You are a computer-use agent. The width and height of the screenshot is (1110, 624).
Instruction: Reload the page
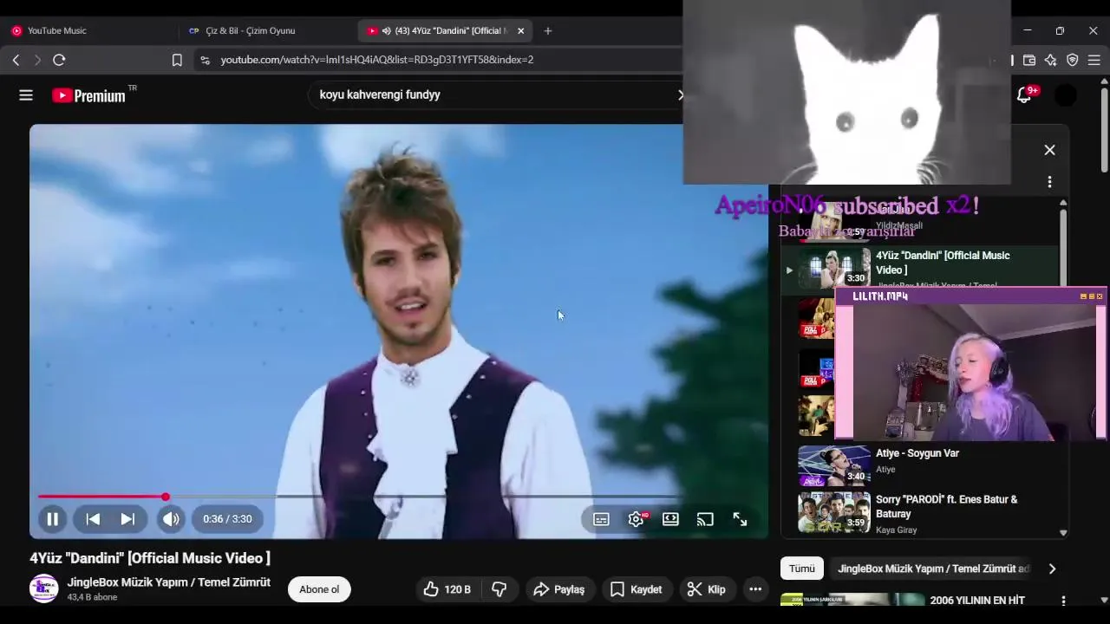(59, 60)
